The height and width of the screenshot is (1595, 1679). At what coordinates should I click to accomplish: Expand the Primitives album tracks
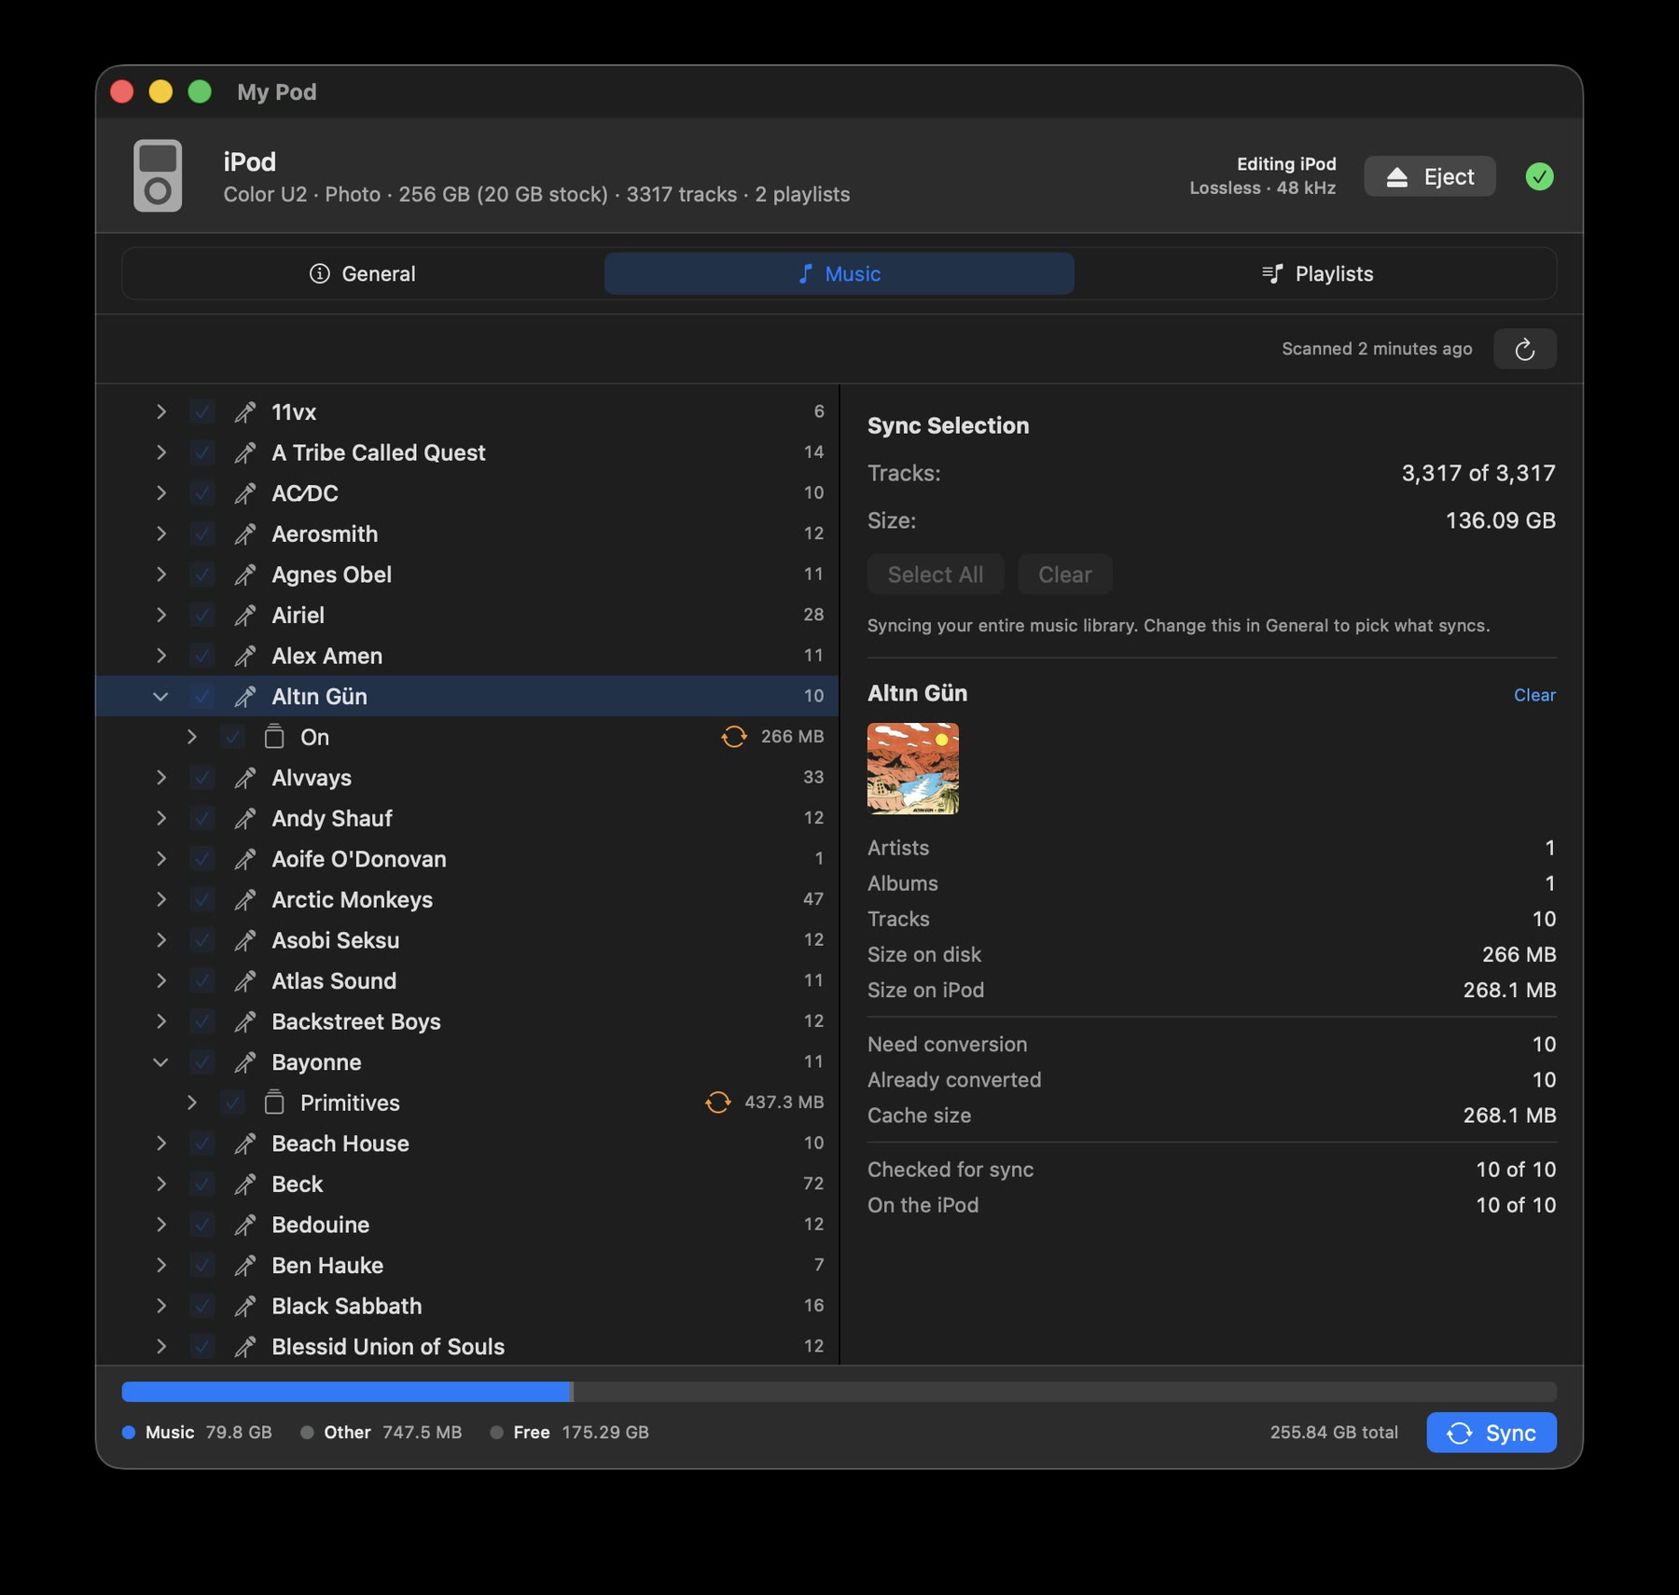(x=191, y=1103)
